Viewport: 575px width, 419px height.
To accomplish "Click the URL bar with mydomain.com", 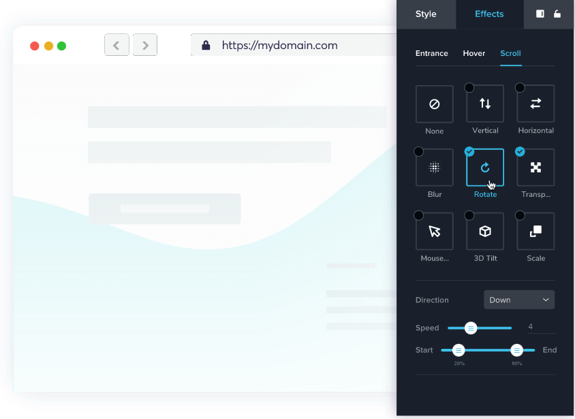I will (294, 45).
